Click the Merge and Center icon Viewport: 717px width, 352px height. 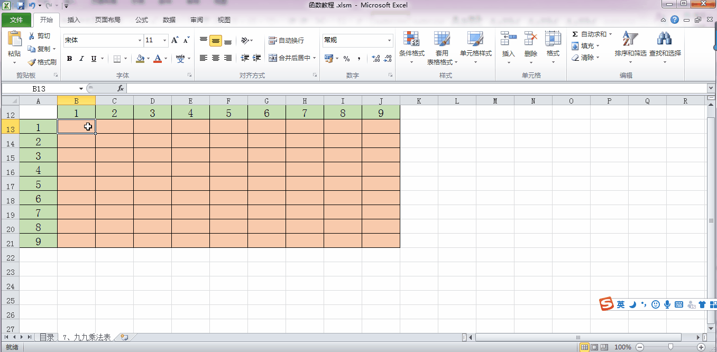pyautogui.click(x=273, y=58)
